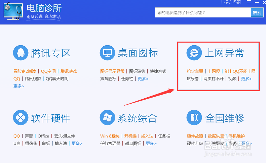The image size is (266, 163).
Task: Select the 硬件故障 link
Action: [195, 136]
